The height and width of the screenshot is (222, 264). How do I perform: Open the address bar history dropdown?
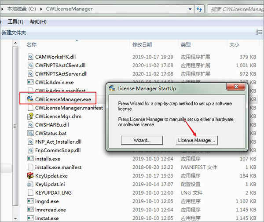(190, 9)
